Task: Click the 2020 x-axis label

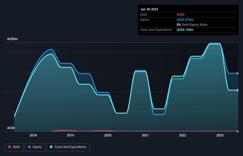Action: pyautogui.click(x=108, y=135)
